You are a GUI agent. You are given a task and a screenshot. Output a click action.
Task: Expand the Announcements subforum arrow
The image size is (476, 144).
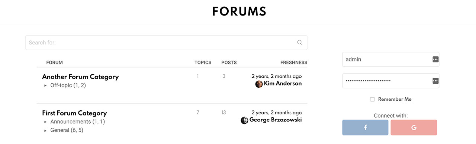pos(45,122)
